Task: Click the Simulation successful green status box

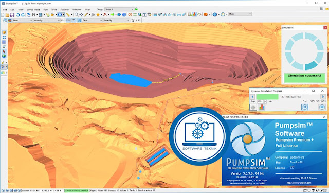Action: [x=304, y=78]
